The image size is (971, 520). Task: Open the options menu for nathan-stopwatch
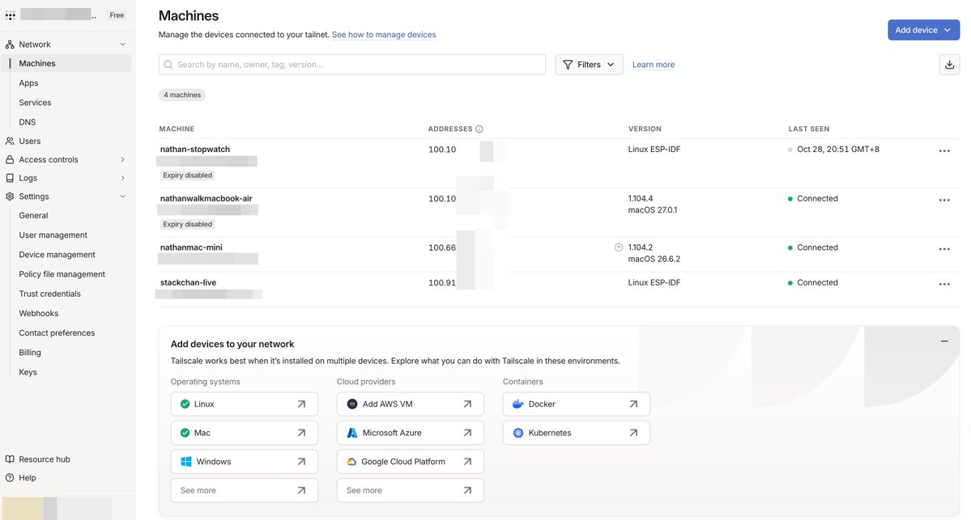click(944, 151)
